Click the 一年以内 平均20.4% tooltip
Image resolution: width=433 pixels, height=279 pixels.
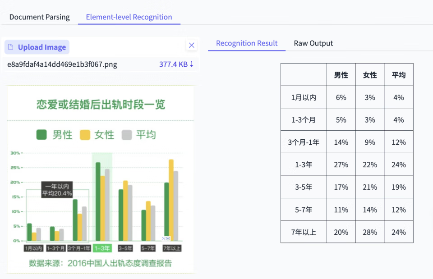click(x=57, y=190)
